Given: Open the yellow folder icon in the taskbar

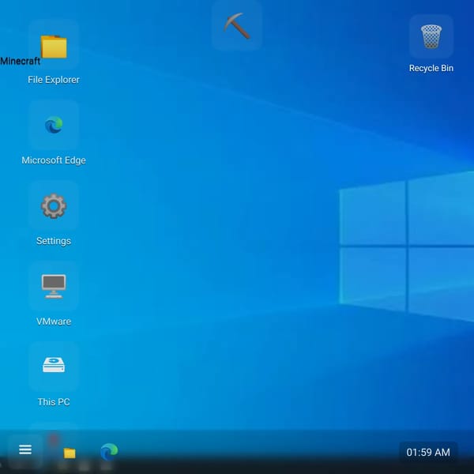Looking at the screenshot, I should pos(70,453).
